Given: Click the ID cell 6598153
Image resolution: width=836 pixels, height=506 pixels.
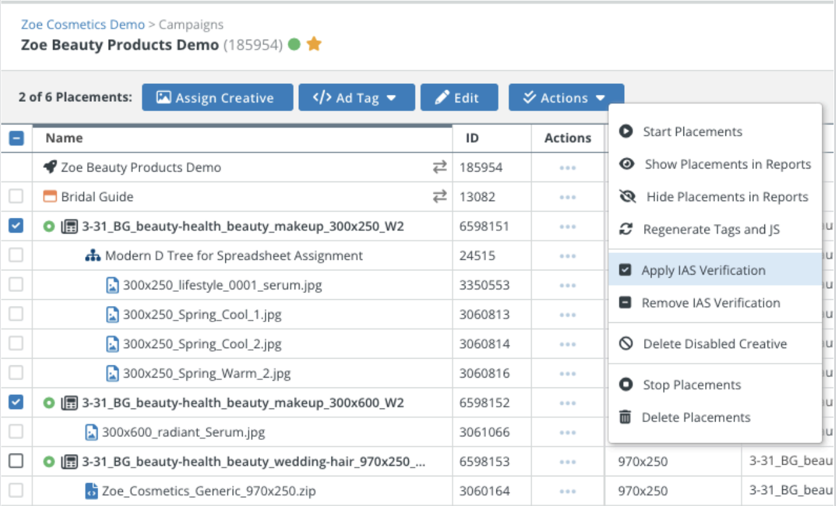Looking at the screenshot, I should pyautogui.click(x=485, y=462).
